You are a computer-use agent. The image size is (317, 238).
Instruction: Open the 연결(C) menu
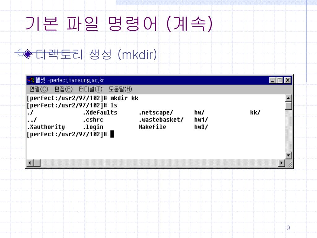pyautogui.click(x=39, y=89)
